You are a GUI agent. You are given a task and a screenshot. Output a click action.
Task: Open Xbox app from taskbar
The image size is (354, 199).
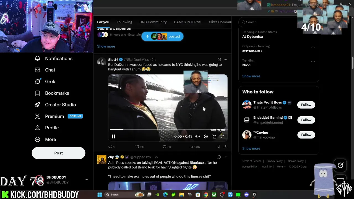214,195
